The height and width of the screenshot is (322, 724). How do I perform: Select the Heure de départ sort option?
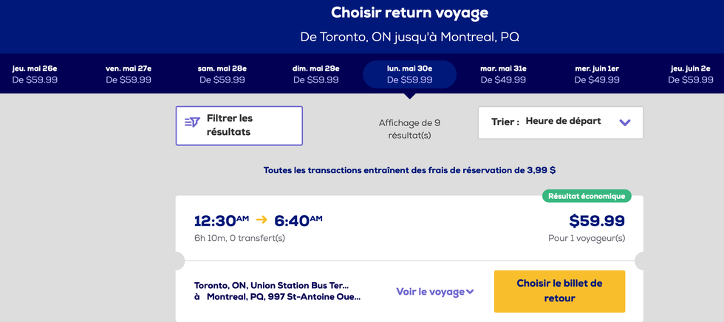[563, 122]
